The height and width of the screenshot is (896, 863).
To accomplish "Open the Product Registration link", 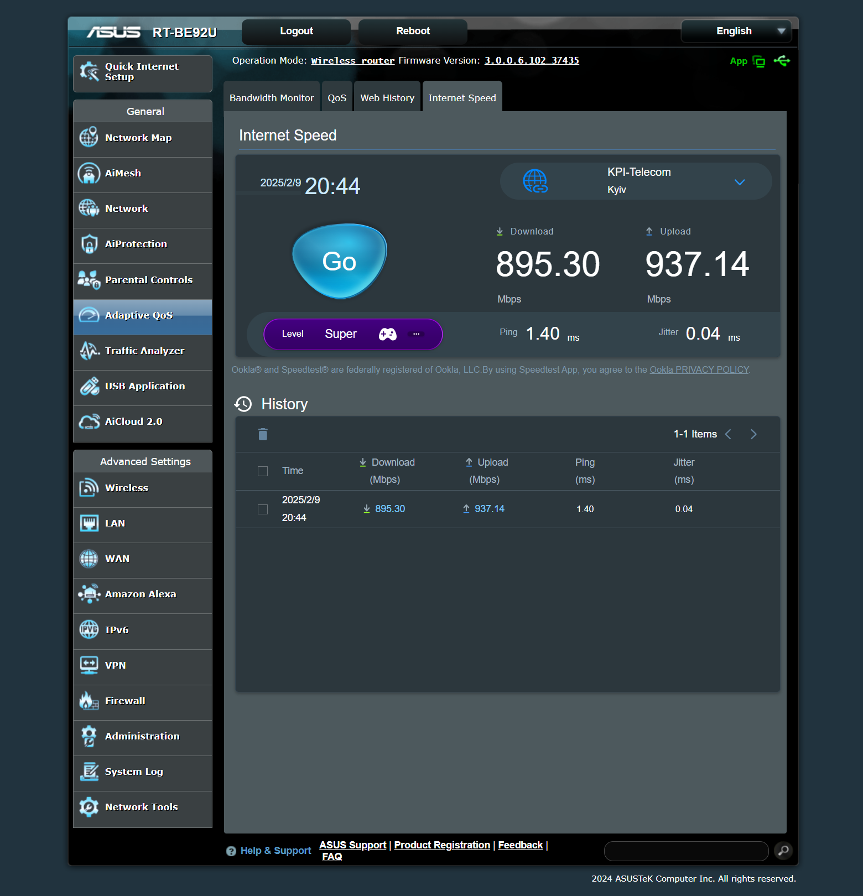I will [442, 845].
